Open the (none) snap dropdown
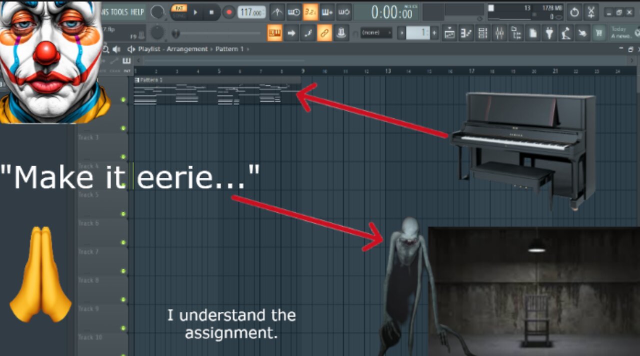 point(376,33)
